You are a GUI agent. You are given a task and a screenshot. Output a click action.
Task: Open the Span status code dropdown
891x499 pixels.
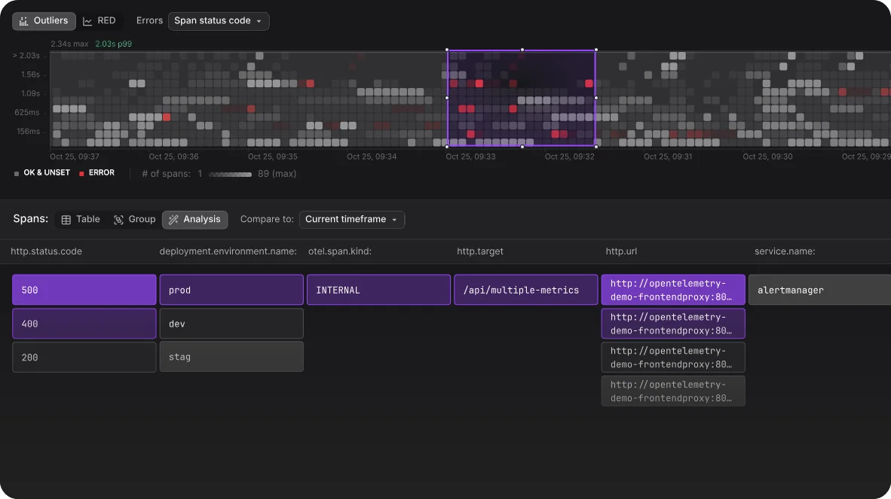coord(218,21)
